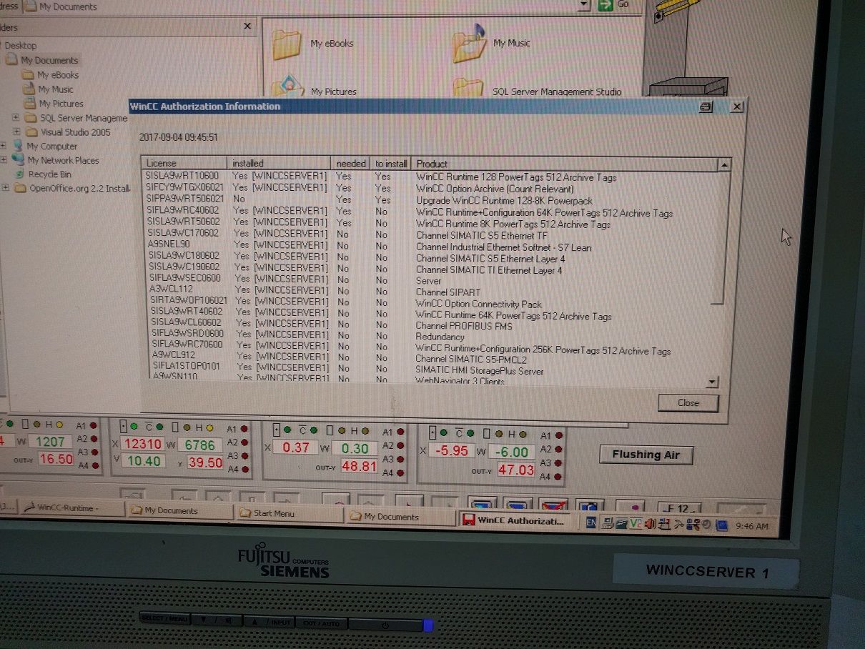Screen dimensions: 865x649
Task: Switch to WinCC-Runtime taskbar button
Action: pyautogui.click(x=71, y=507)
